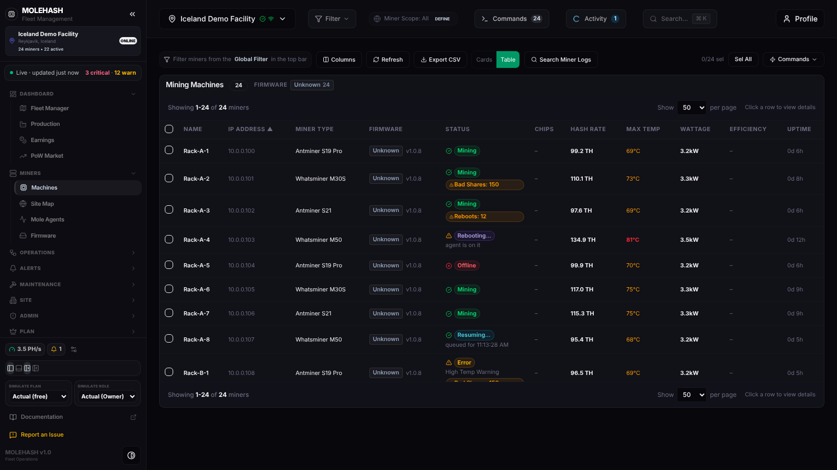Click the Sel All button

click(x=743, y=60)
